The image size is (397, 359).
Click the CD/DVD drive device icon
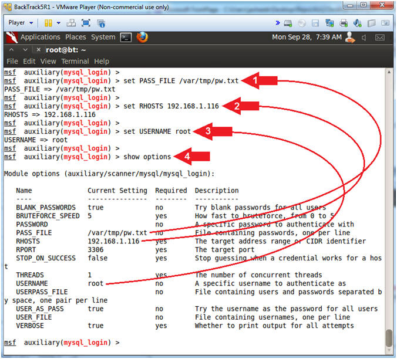tap(301, 23)
